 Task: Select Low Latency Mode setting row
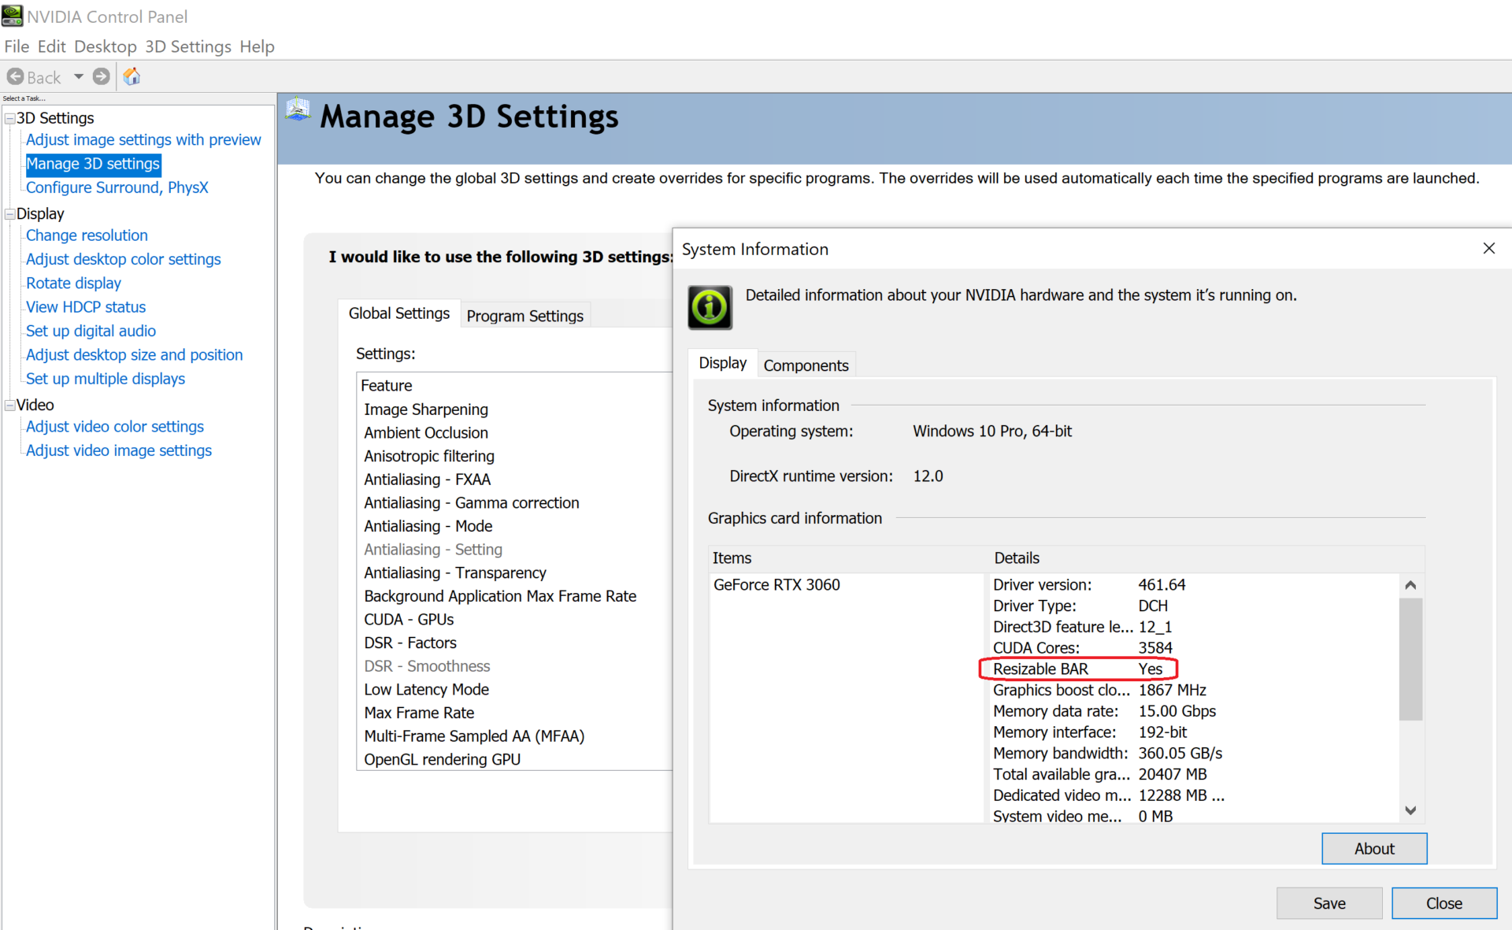[x=426, y=690]
